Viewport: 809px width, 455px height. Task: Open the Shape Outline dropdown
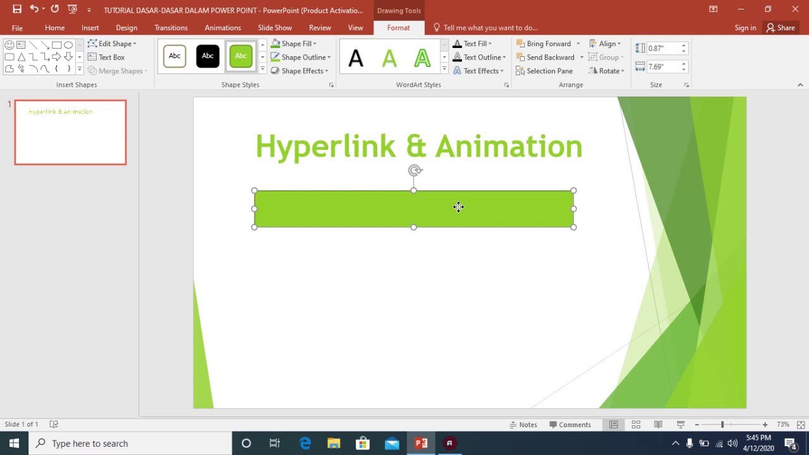(x=301, y=58)
